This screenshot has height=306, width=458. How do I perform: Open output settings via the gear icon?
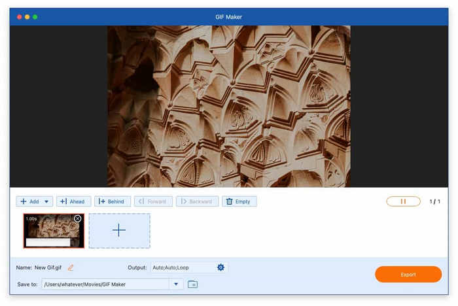coord(220,267)
